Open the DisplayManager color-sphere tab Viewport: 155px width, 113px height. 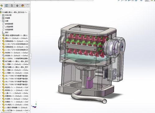click(22, 6)
